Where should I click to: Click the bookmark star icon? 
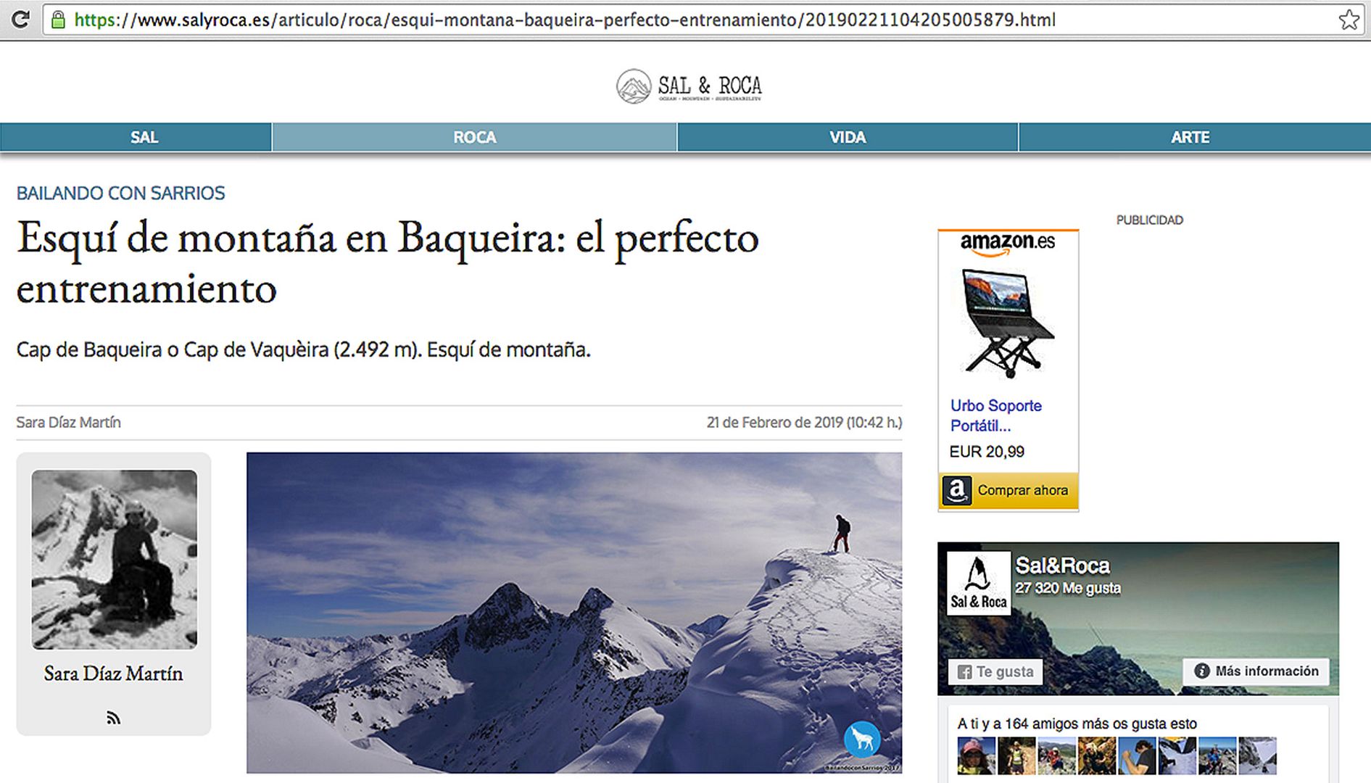tap(1349, 20)
